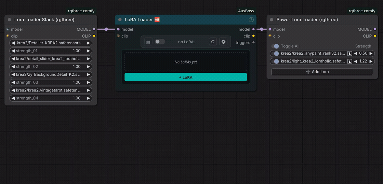The height and width of the screenshot is (184, 383).
Task: Click the 'No LoRAs yet' placeholder area
Action: pos(186,62)
